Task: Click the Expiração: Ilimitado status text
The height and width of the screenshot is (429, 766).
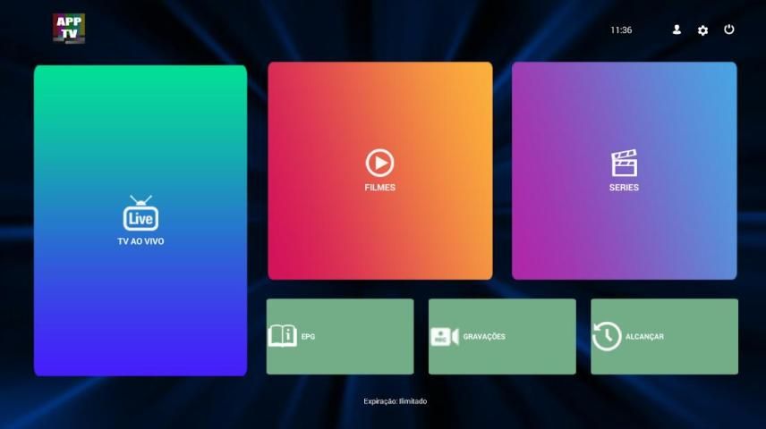Action: pos(395,401)
